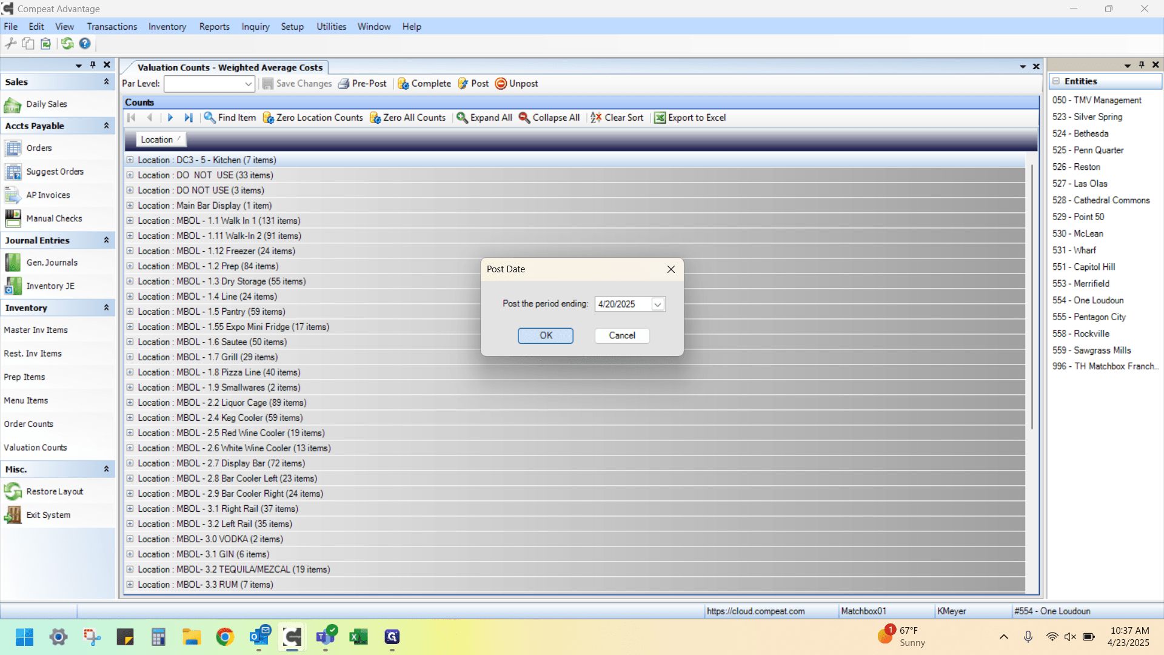Select Valuation Counts - Weighted Average Costs tab
Screen dimensions: 1164x655
229,67
